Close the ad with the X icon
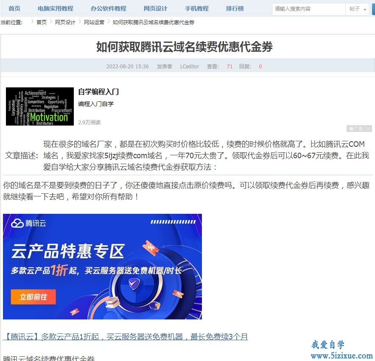 pos(368,129)
